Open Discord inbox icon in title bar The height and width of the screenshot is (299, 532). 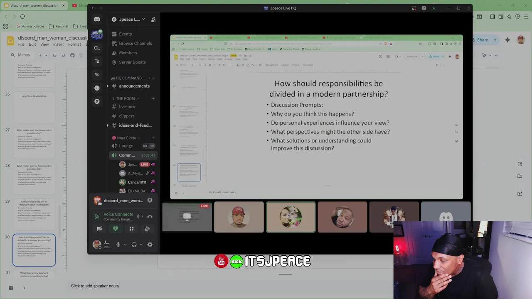tap(414, 8)
